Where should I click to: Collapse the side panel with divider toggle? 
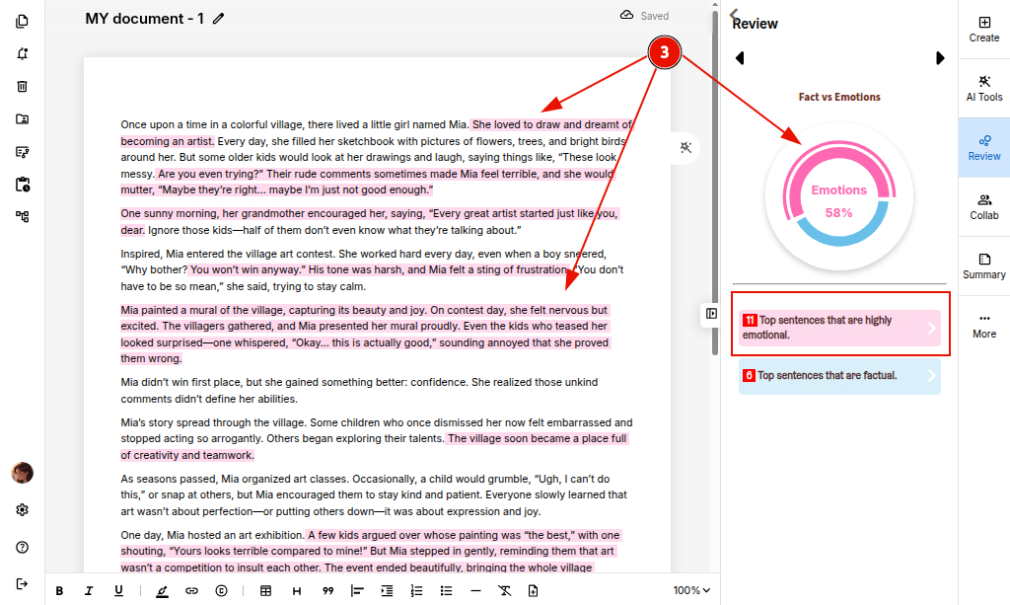[x=711, y=314]
